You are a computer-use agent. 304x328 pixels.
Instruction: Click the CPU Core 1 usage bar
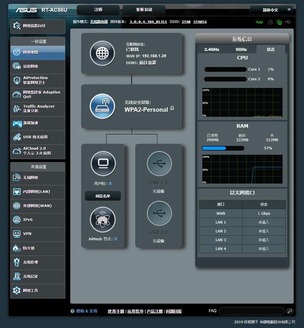(225, 69)
